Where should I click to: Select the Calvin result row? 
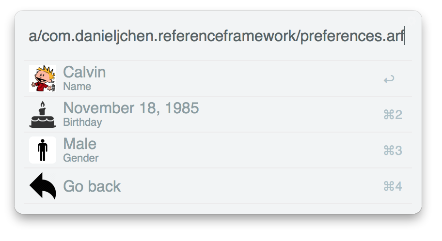point(218,78)
